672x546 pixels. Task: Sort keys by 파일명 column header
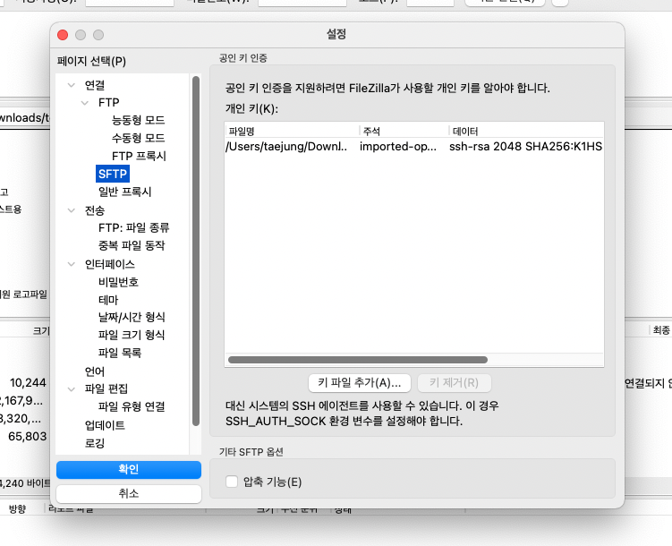click(292, 132)
